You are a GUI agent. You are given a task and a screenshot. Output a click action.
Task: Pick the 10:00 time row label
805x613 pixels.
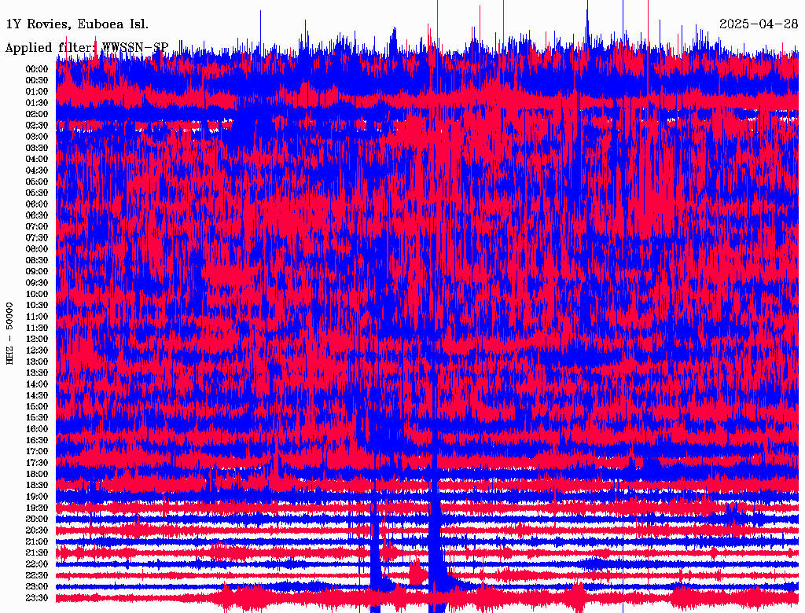click(37, 294)
